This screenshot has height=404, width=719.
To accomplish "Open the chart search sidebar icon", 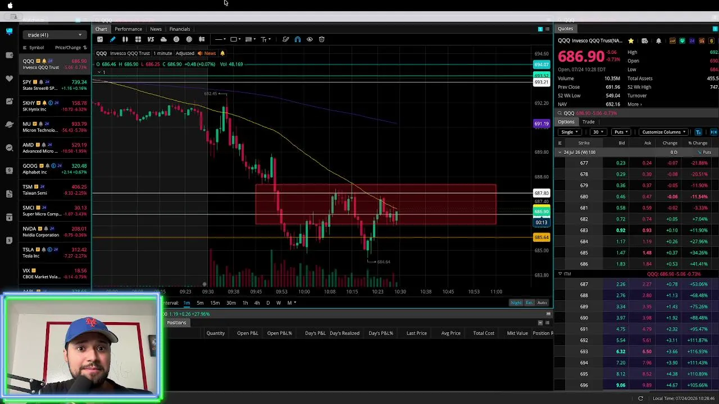I will [9, 148].
